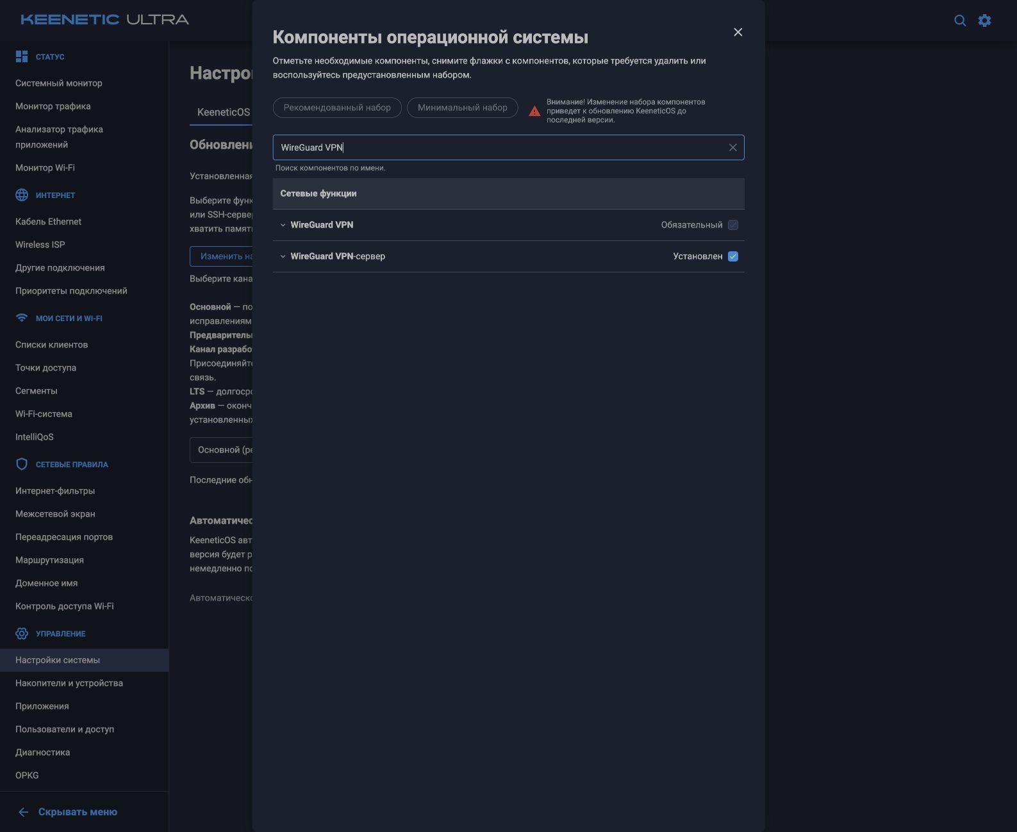The image size is (1017, 832).
Task: Open the Основной update channel dropdown
Action: click(222, 450)
